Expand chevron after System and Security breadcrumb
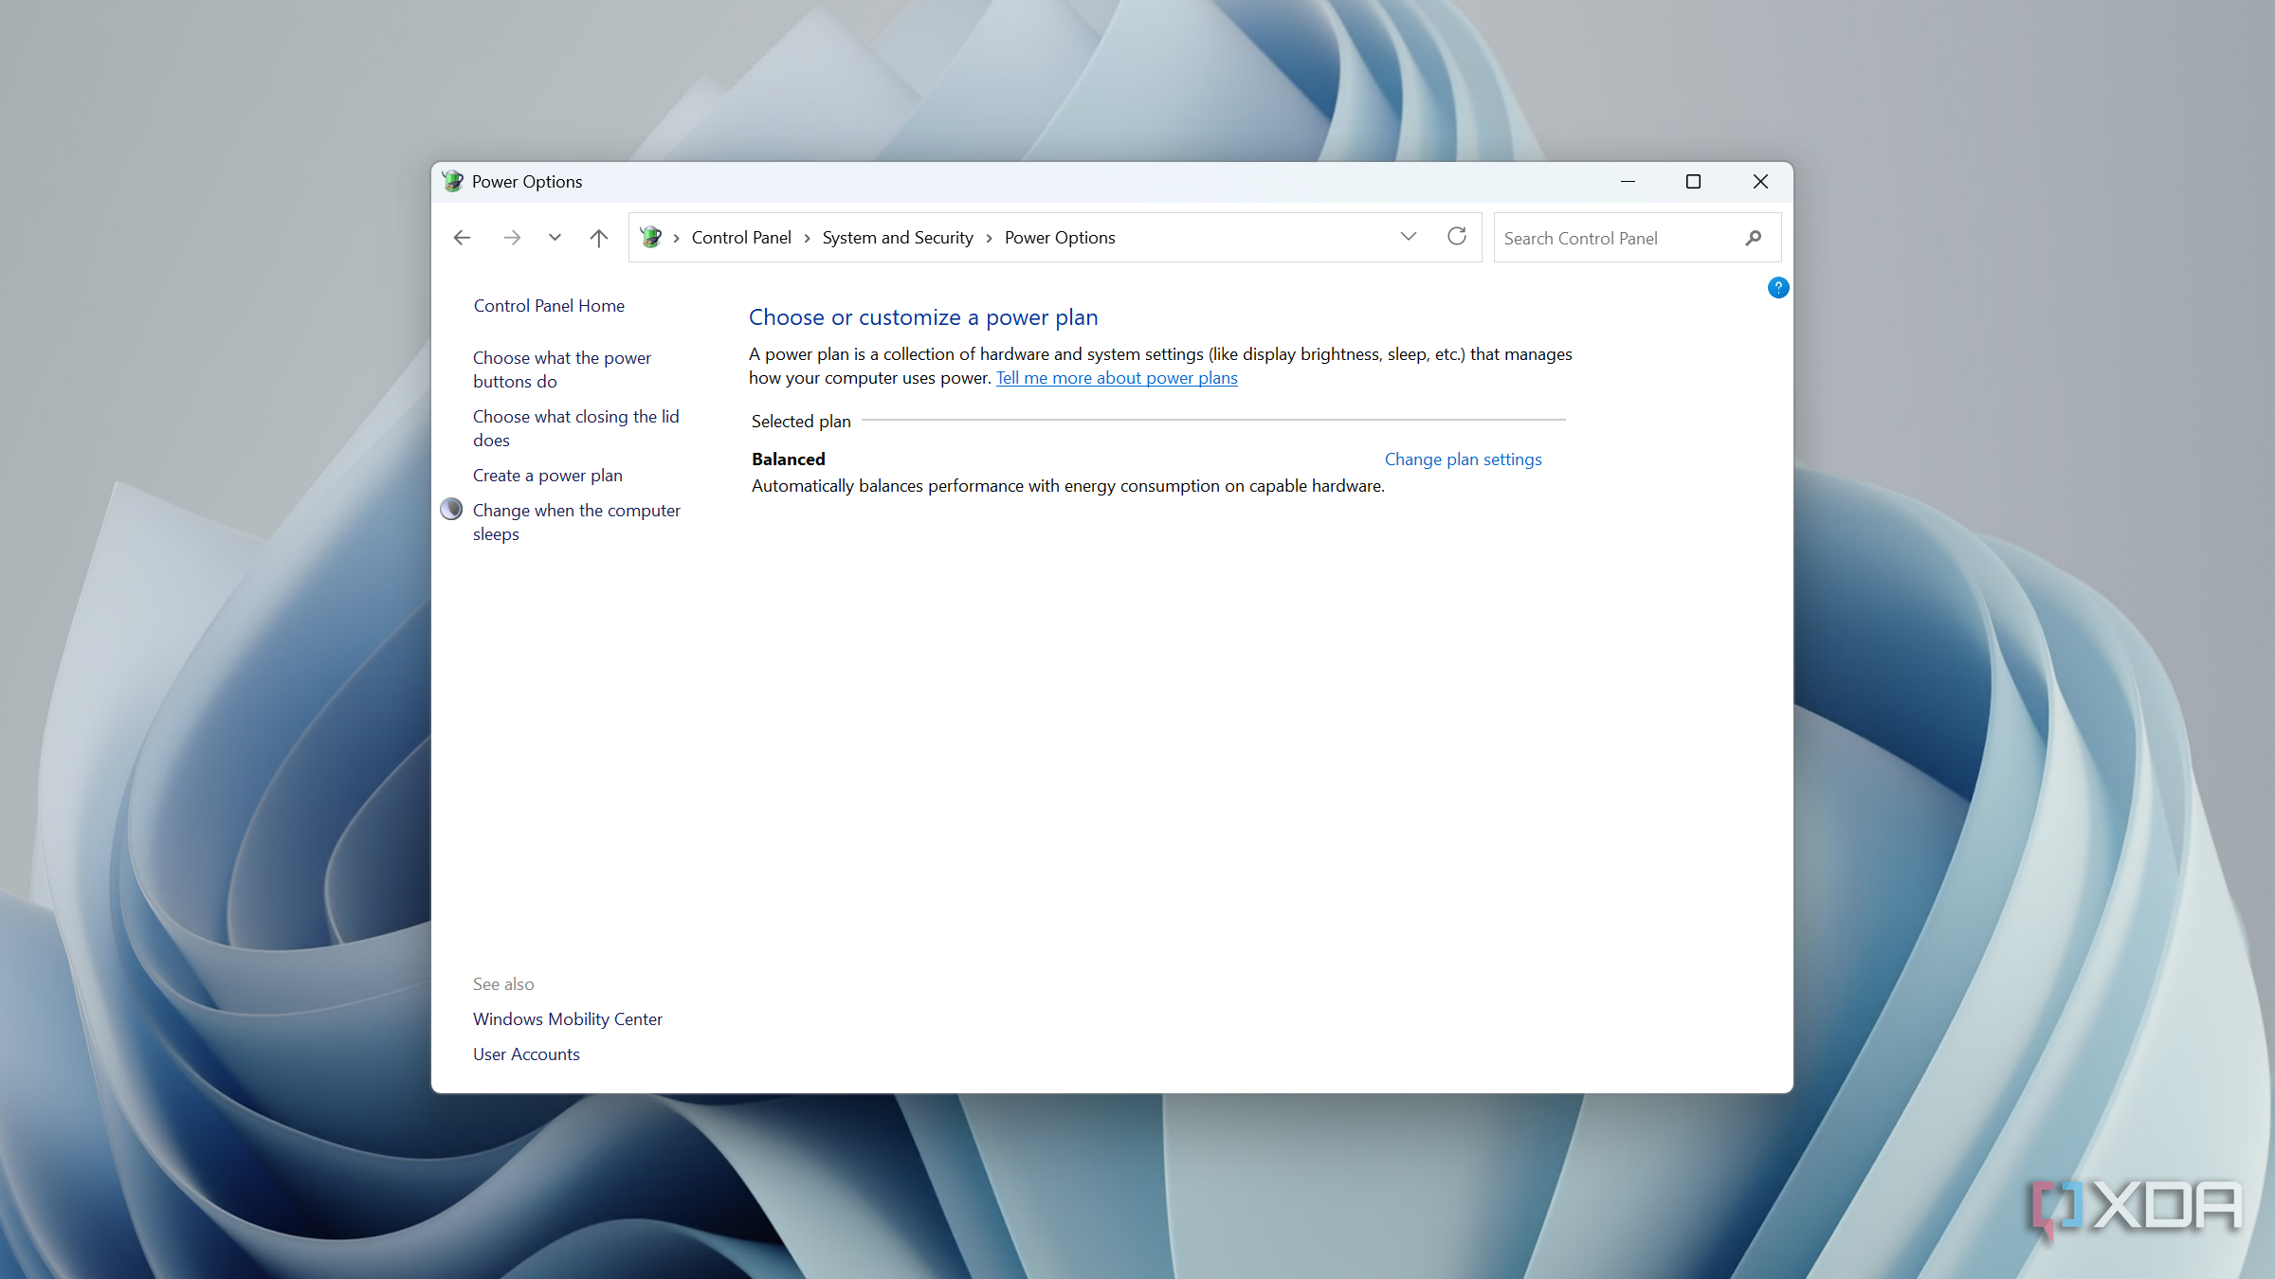Screen dimensions: 2275x1279 click(x=989, y=239)
